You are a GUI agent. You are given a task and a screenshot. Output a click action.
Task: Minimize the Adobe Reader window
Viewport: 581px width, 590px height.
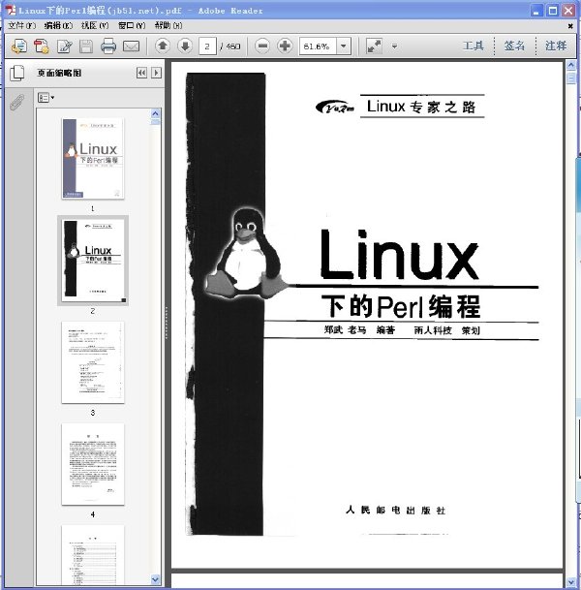coord(536,11)
